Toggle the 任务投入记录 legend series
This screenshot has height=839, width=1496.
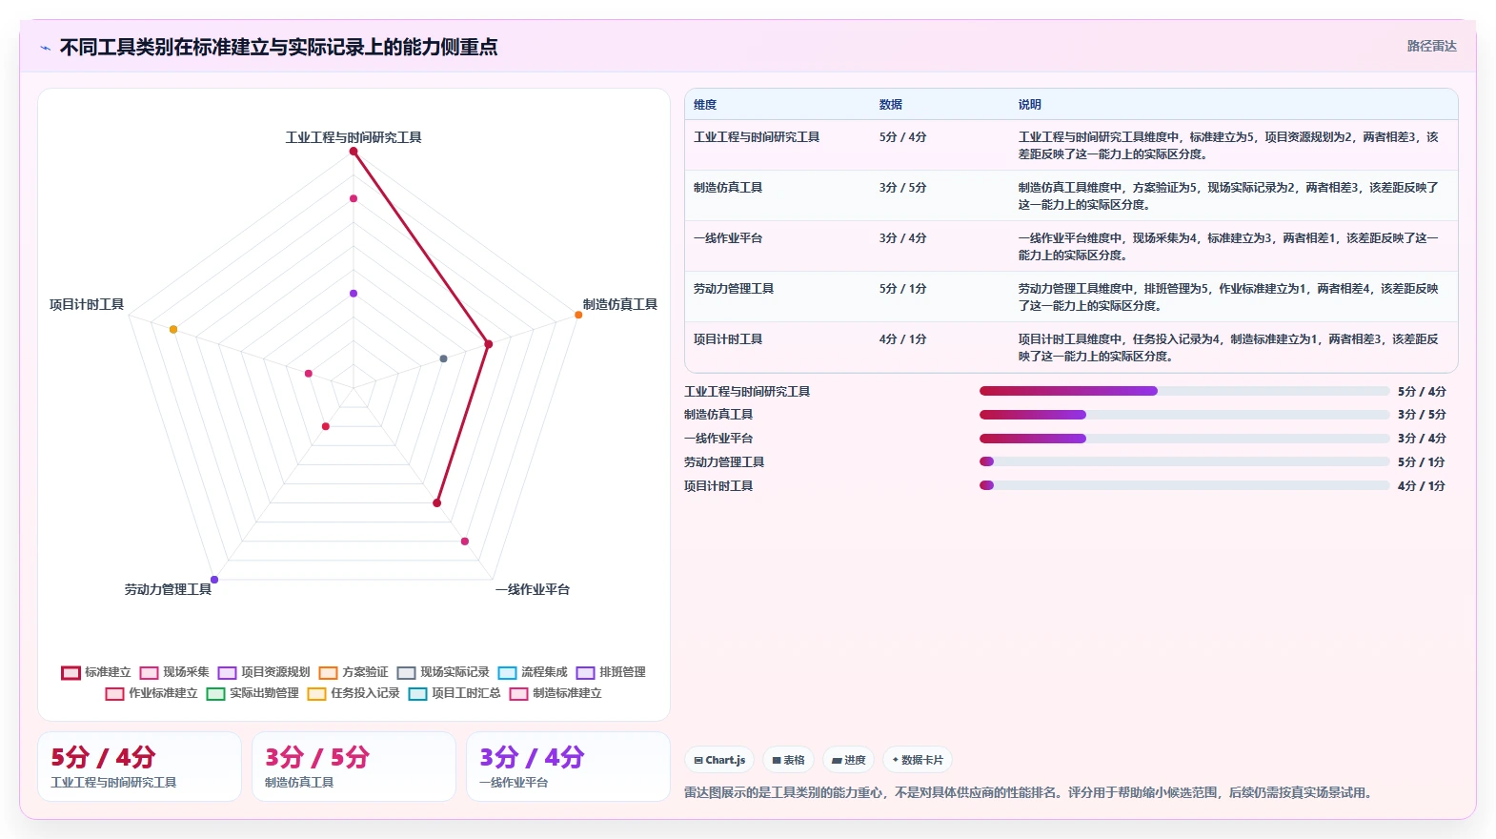(354, 693)
